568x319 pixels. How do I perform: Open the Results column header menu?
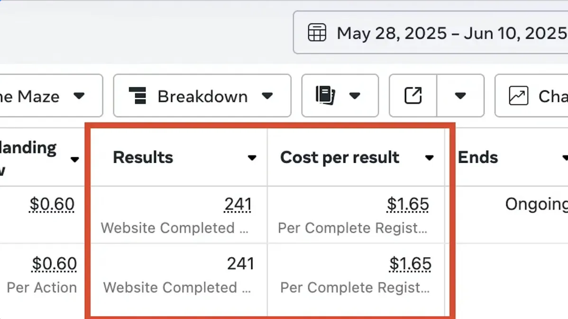click(252, 158)
